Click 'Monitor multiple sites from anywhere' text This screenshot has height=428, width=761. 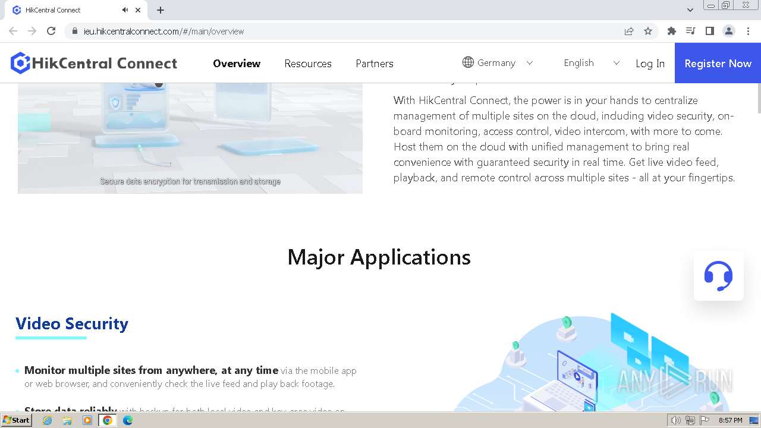[x=151, y=370]
